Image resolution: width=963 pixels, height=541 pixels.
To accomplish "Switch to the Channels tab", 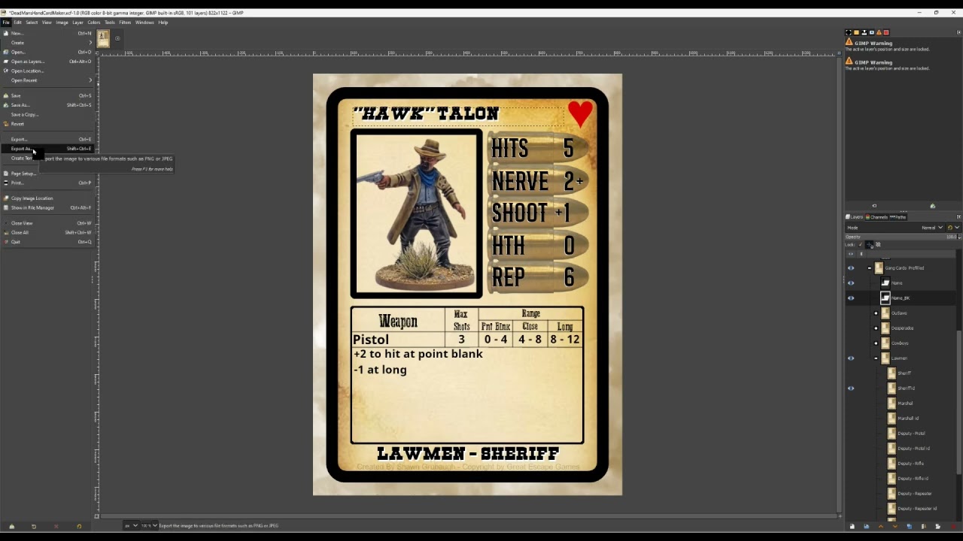I will click(x=876, y=217).
